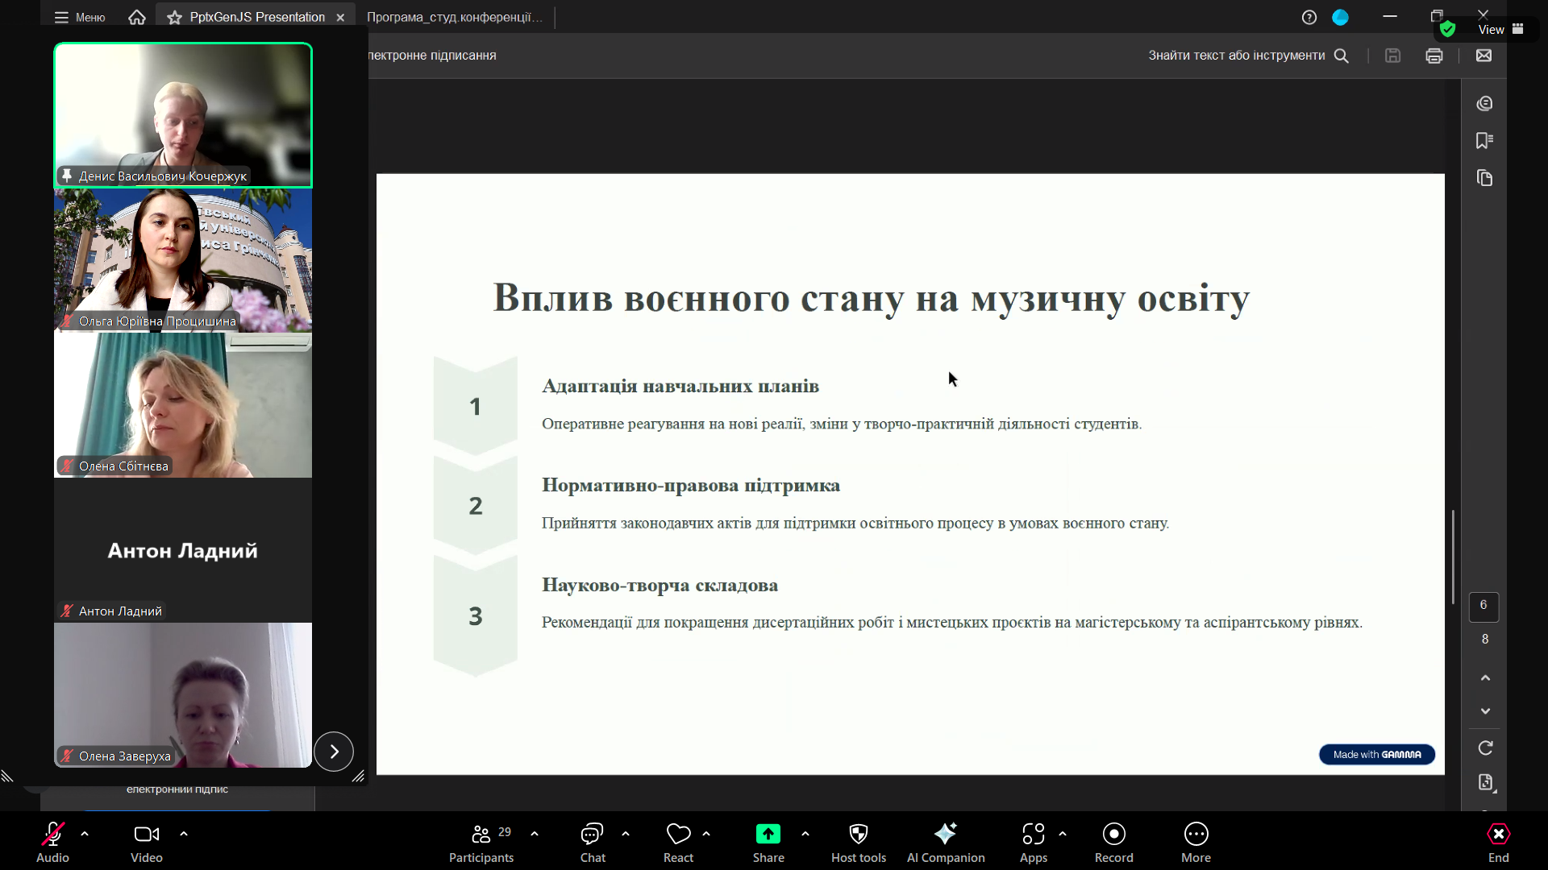Open the Меню hamburger menu

click(x=79, y=17)
